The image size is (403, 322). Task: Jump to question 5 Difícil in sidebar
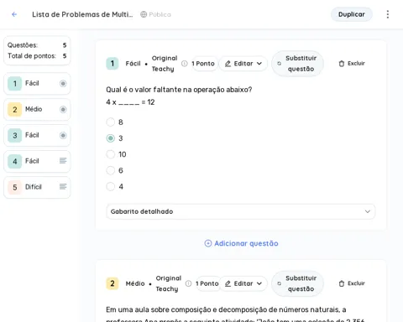pos(37,187)
